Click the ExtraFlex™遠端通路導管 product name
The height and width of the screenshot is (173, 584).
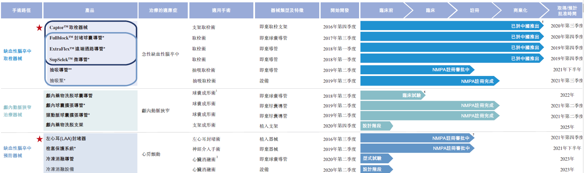coord(77,49)
